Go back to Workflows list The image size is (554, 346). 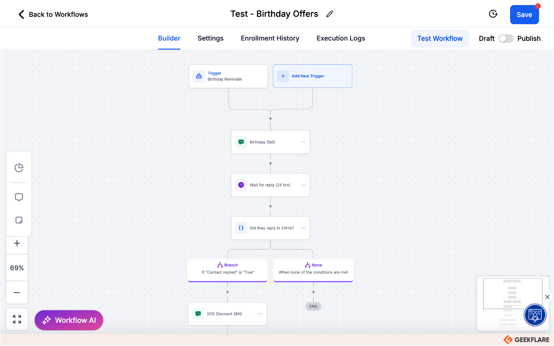click(53, 14)
